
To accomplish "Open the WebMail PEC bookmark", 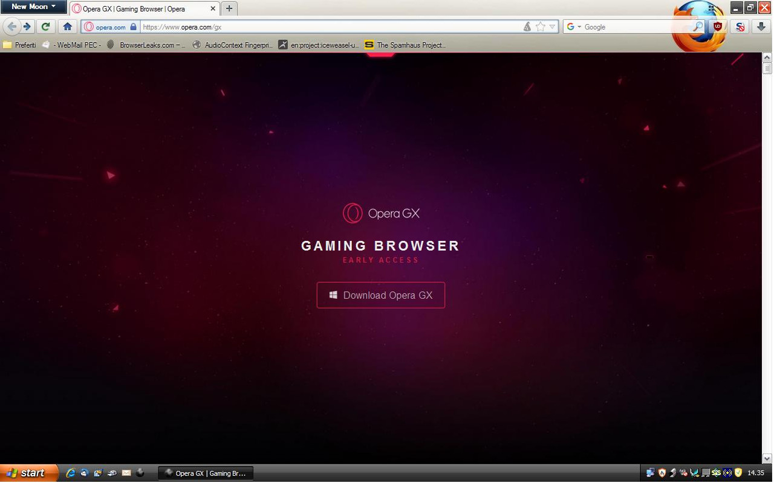I will tap(71, 45).
